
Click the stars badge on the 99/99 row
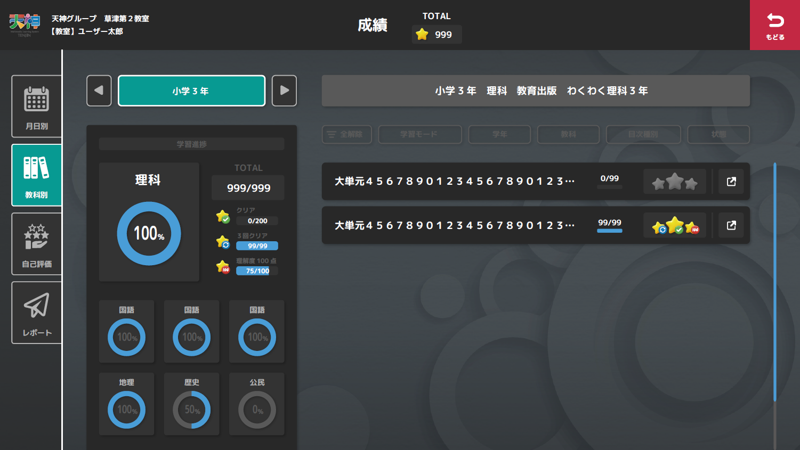tap(675, 226)
